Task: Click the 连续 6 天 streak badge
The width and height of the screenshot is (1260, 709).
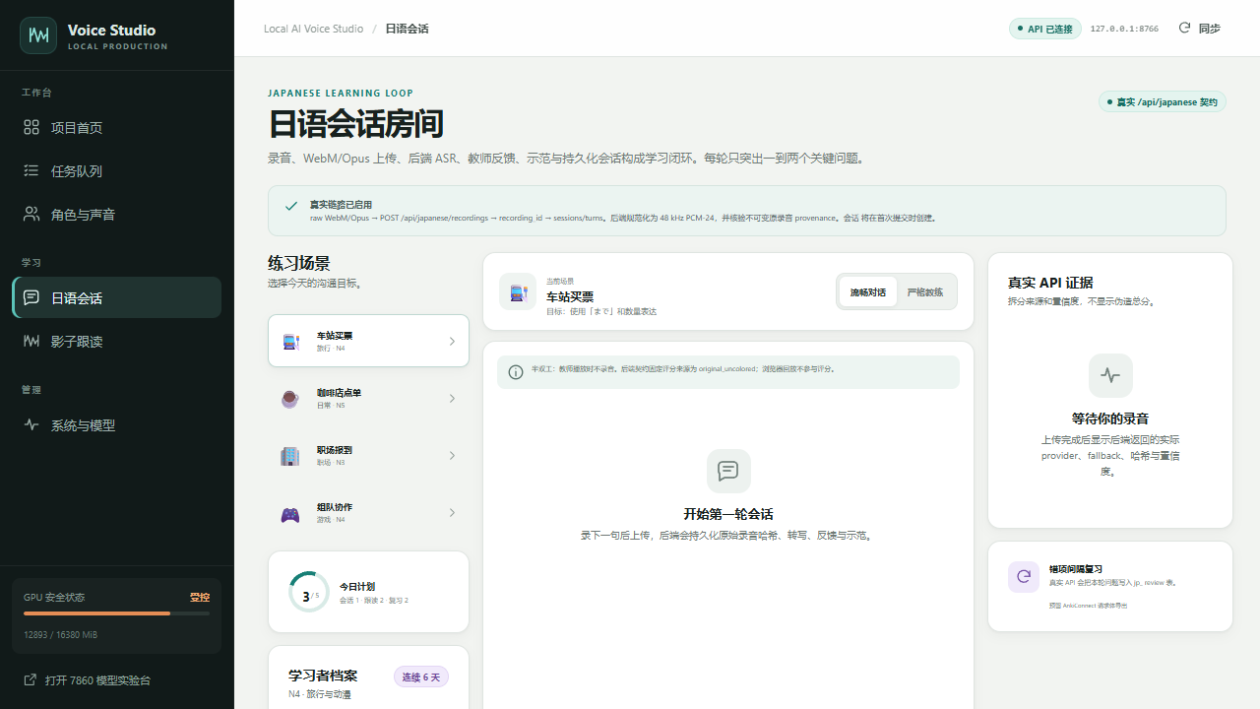Action: (x=421, y=677)
